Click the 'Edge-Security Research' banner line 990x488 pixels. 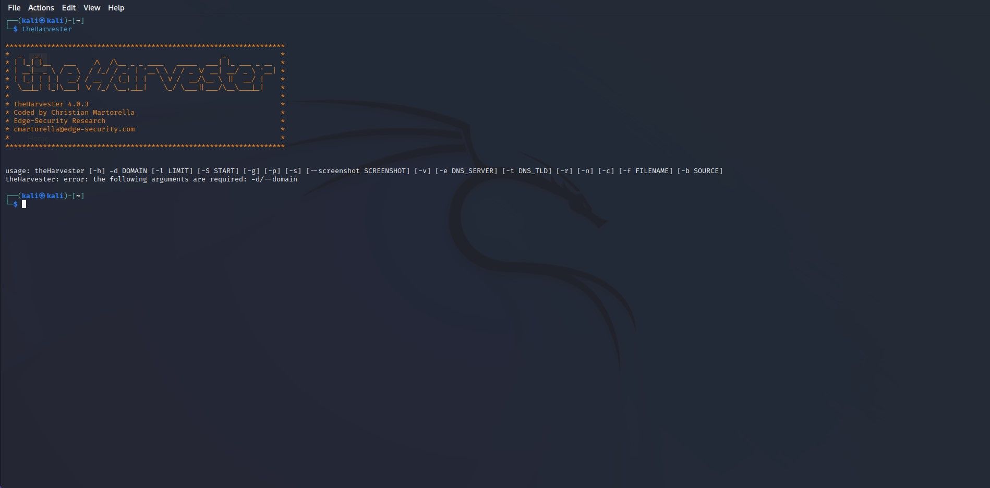click(59, 121)
